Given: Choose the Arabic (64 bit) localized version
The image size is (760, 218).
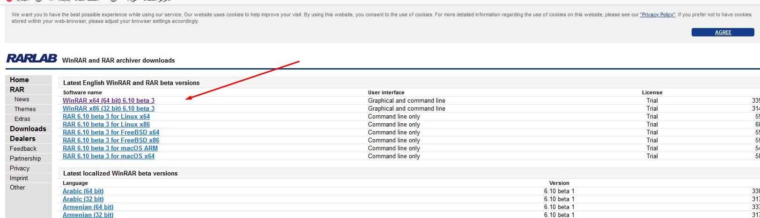Looking at the screenshot, I should 83,191.
